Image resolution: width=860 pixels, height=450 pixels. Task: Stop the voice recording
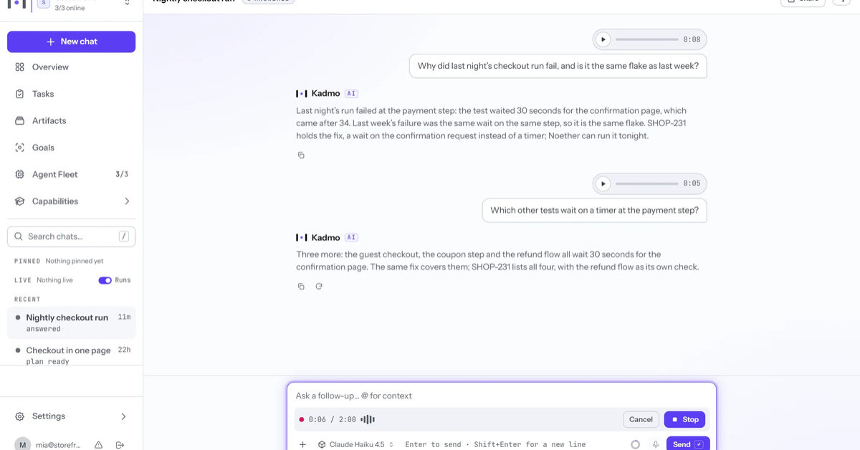pos(685,420)
